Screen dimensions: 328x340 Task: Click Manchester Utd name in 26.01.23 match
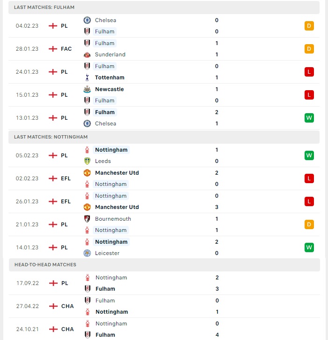coord(117,207)
